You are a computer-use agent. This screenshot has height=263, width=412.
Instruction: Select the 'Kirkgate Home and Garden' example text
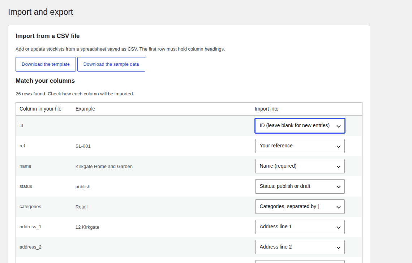point(104,166)
